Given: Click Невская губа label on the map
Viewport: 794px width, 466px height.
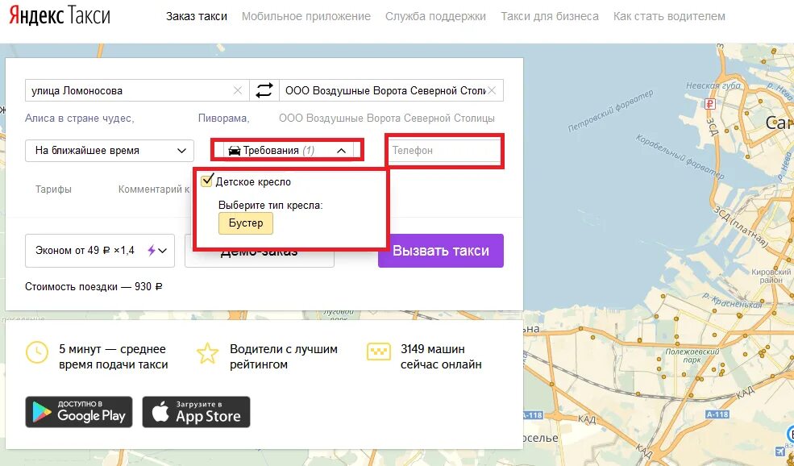Looking at the screenshot, I should coord(713,86).
